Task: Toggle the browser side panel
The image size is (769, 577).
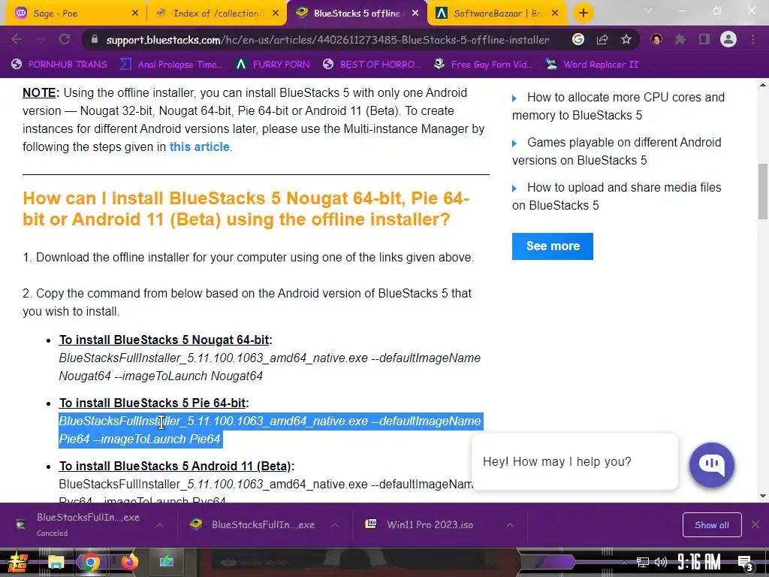Action: point(704,39)
